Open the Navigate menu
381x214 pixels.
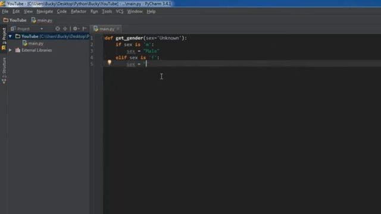pyautogui.click(x=45, y=11)
